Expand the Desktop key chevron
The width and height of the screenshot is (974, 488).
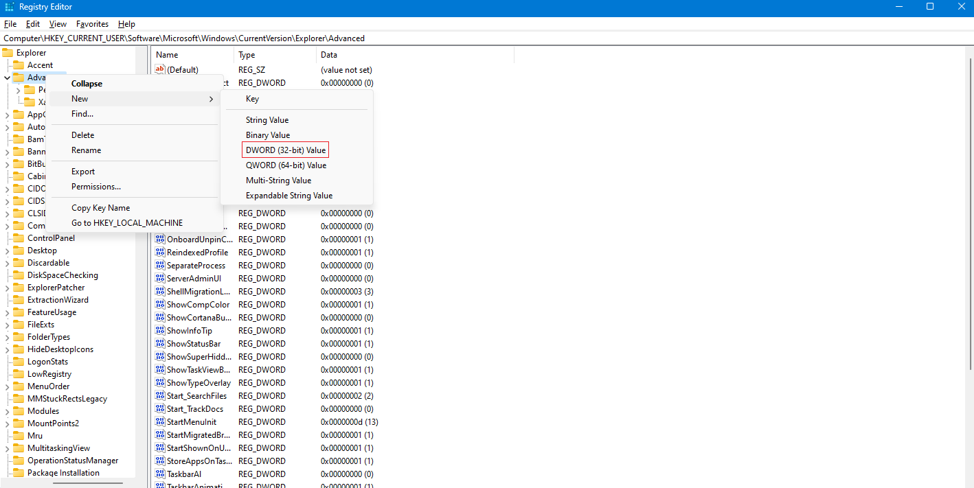click(8, 251)
